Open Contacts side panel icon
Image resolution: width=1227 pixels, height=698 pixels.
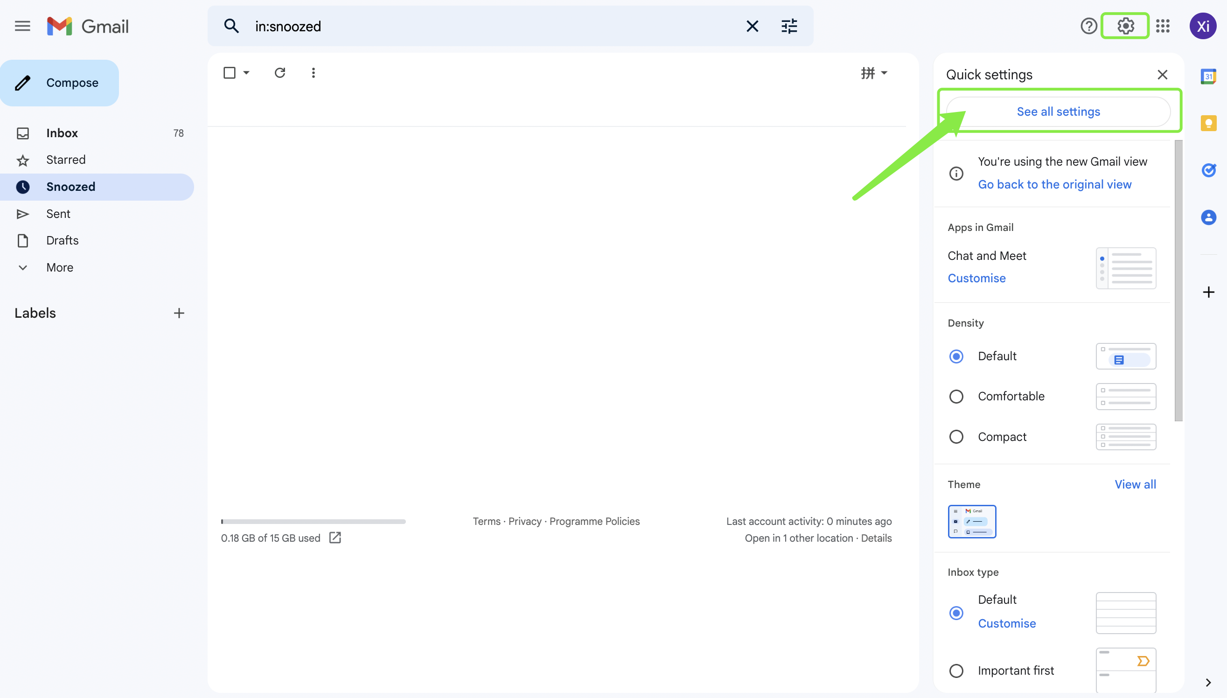[x=1208, y=217]
